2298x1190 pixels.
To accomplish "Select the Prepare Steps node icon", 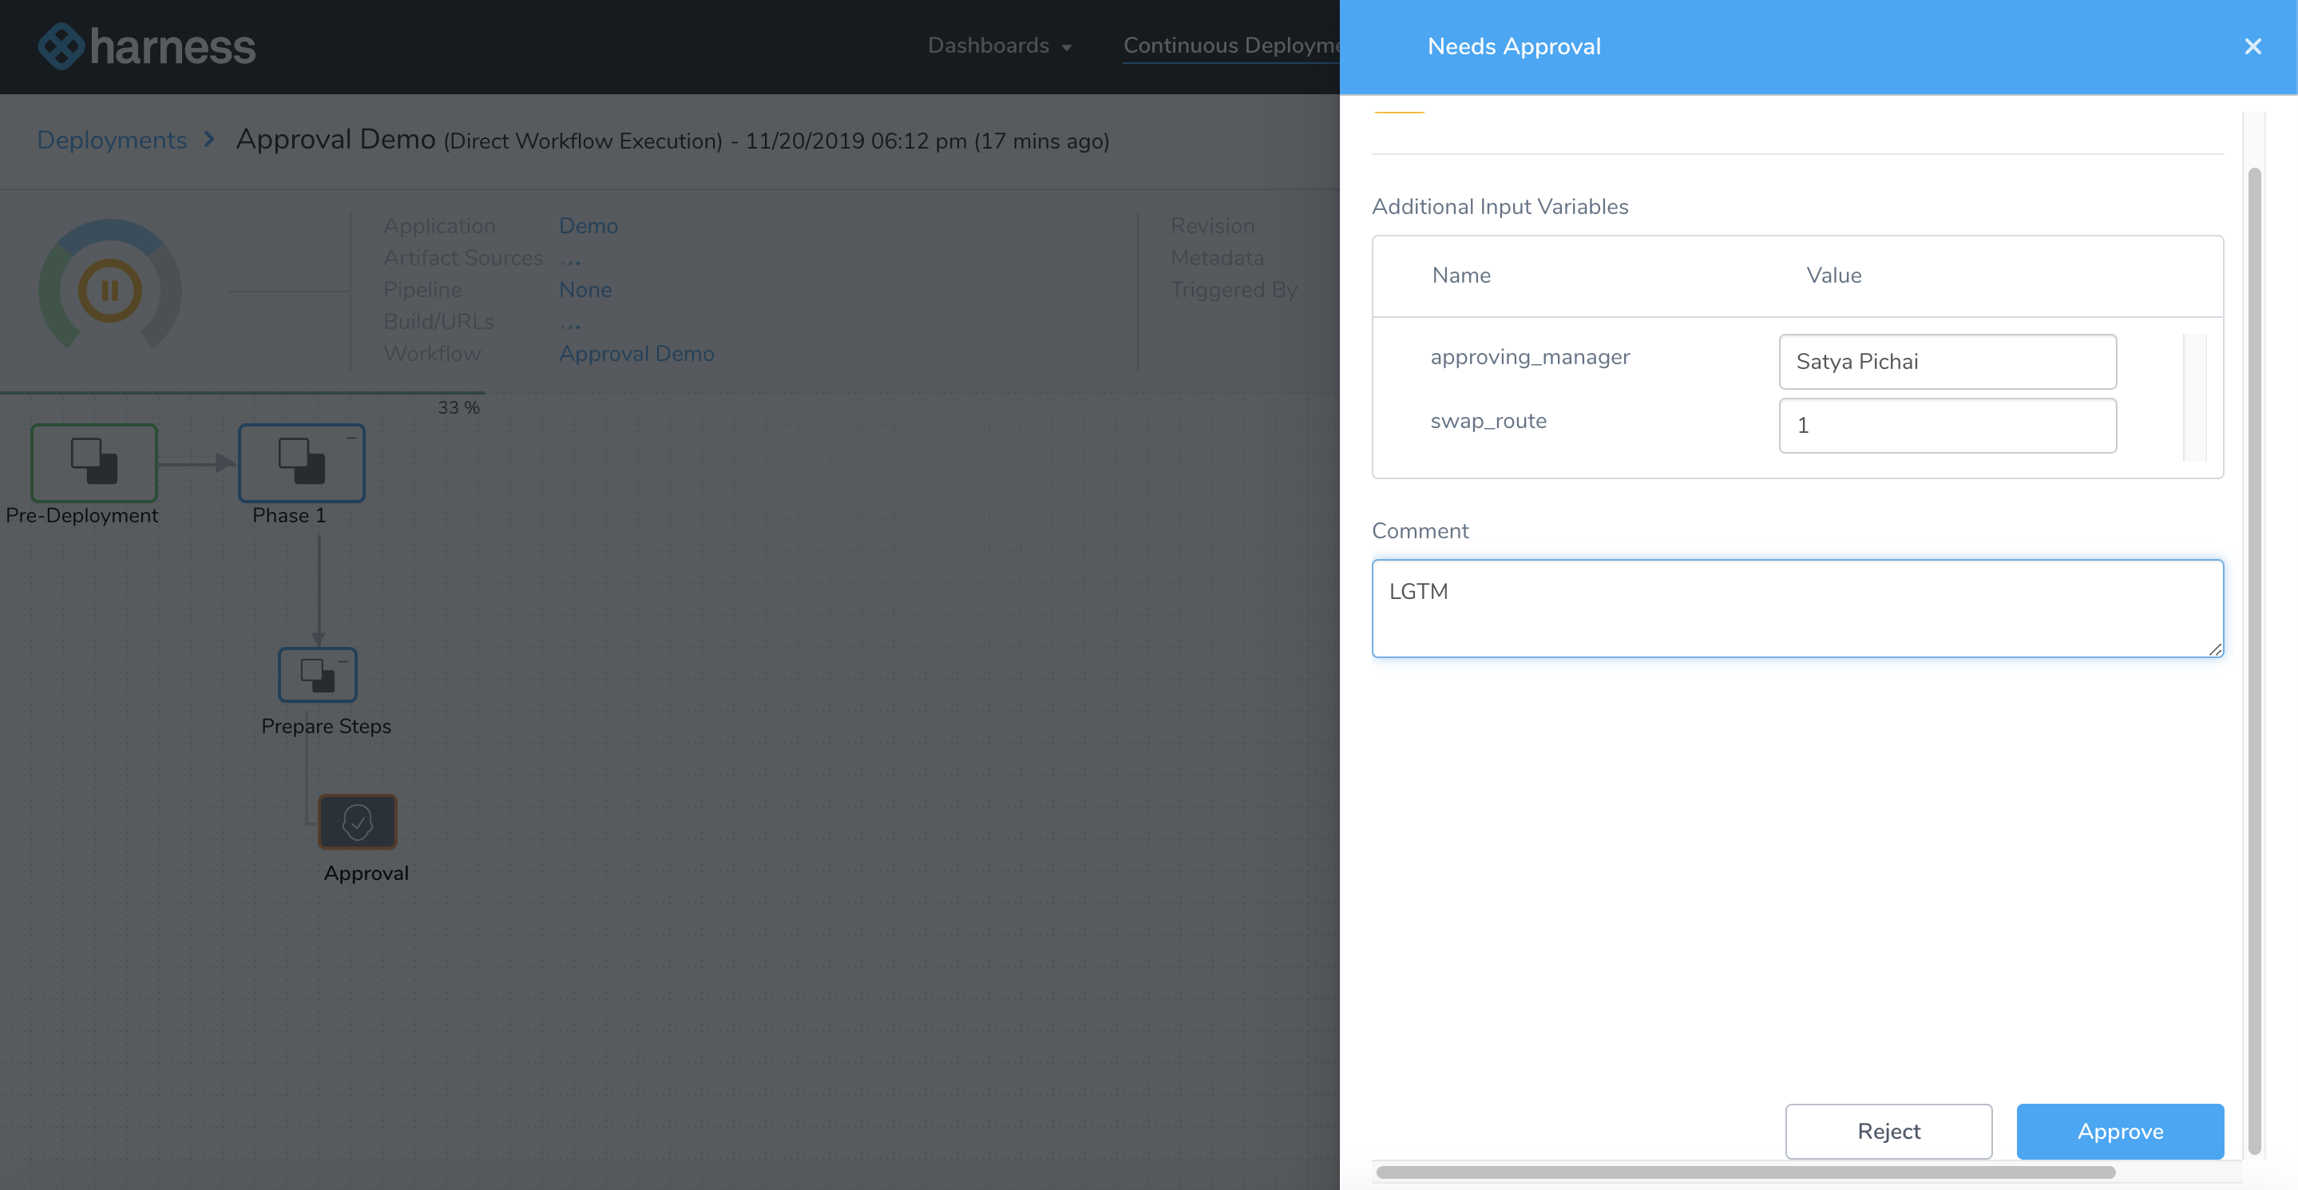I will point(318,676).
